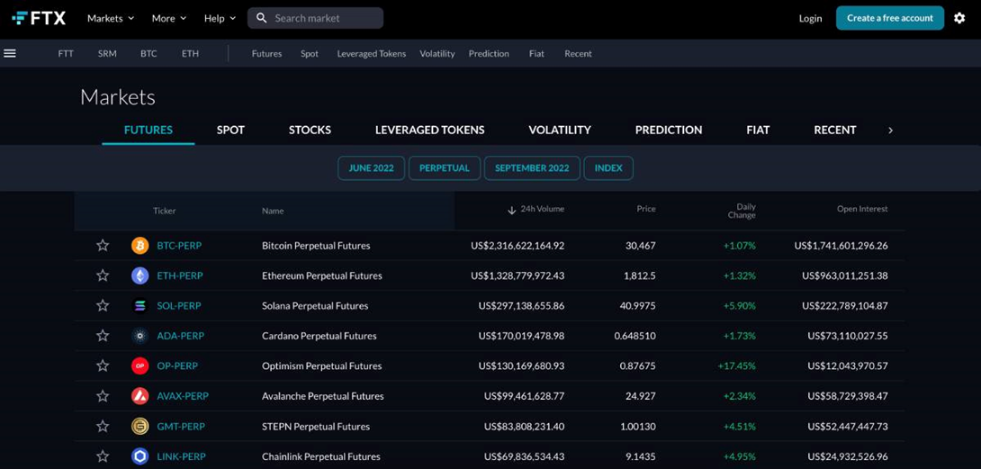Click the Solana coin icon for SOL-PERP
The height and width of the screenshot is (469, 981).
point(140,305)
